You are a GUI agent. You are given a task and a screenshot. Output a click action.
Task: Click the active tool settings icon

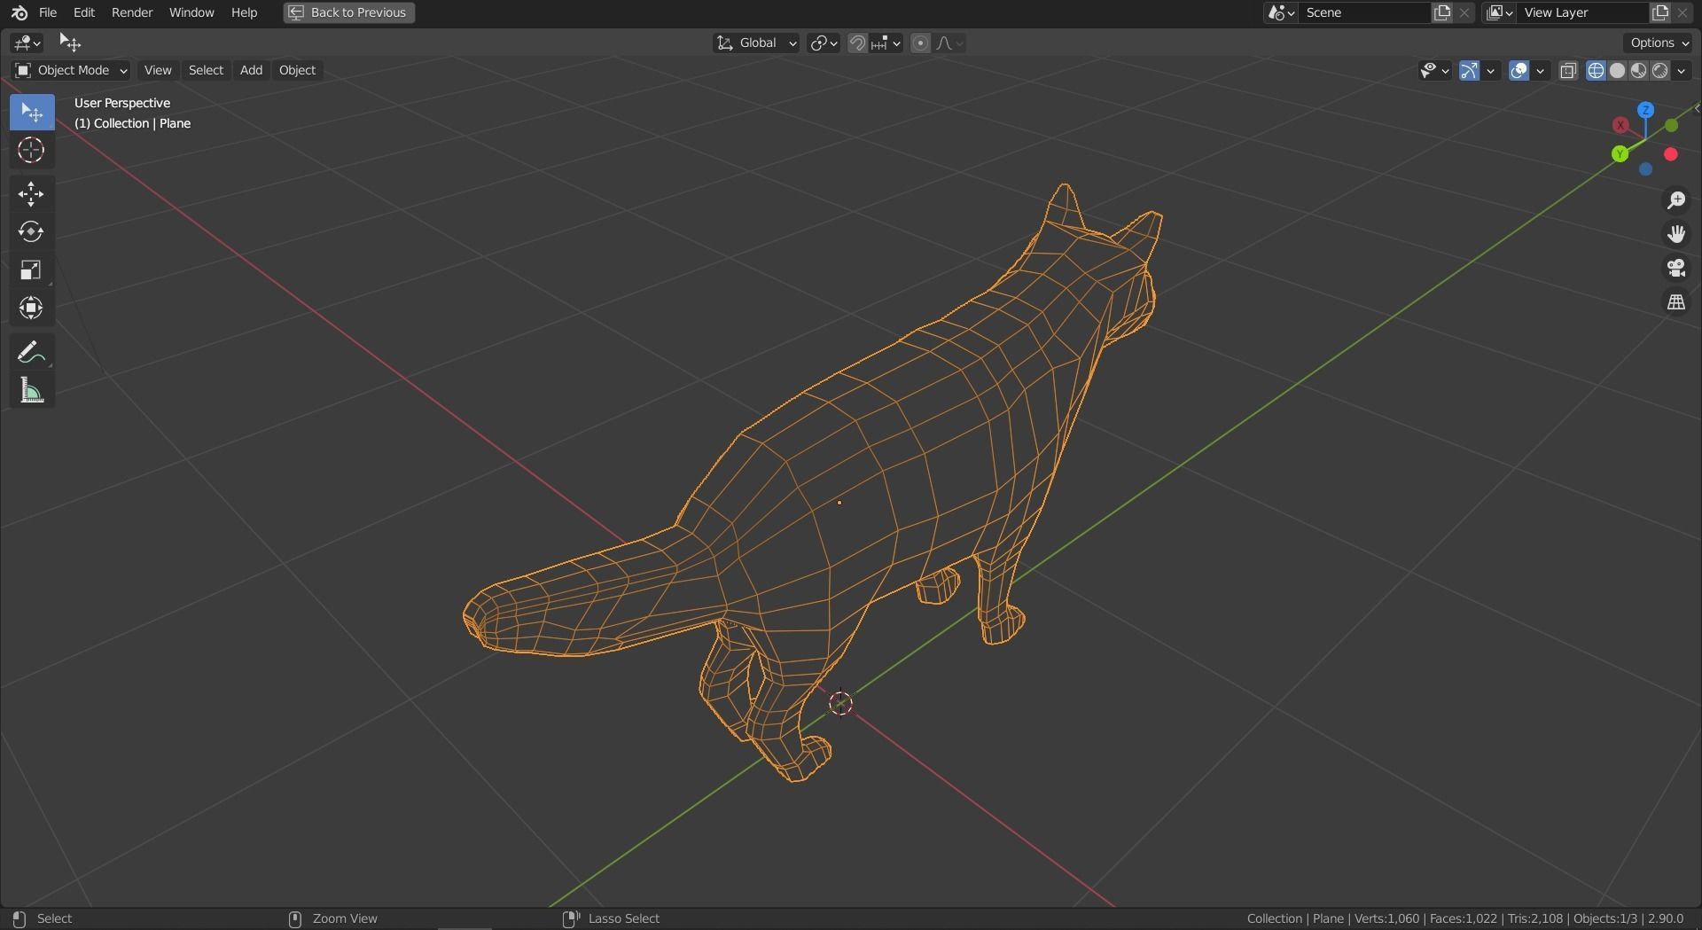coord(69,43)
